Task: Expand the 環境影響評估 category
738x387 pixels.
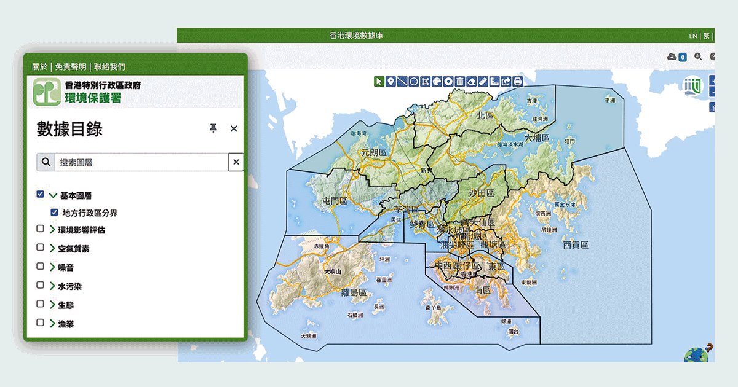Action: click(53, 230)
